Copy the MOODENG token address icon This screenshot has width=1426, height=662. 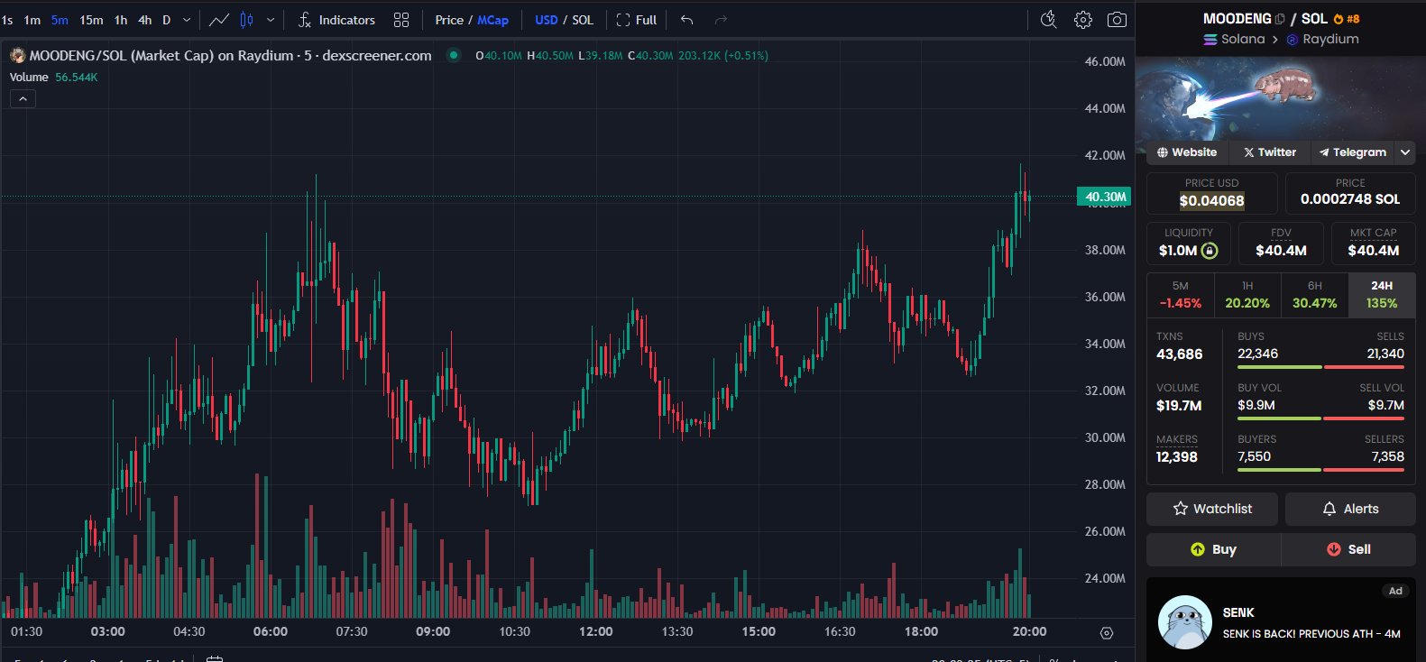pyautogui.click(x=1280, y=19)
